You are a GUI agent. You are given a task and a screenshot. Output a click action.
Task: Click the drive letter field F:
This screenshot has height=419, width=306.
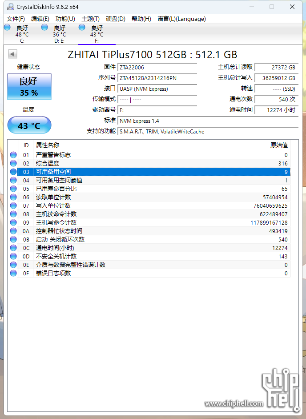(x=157, y=110)
